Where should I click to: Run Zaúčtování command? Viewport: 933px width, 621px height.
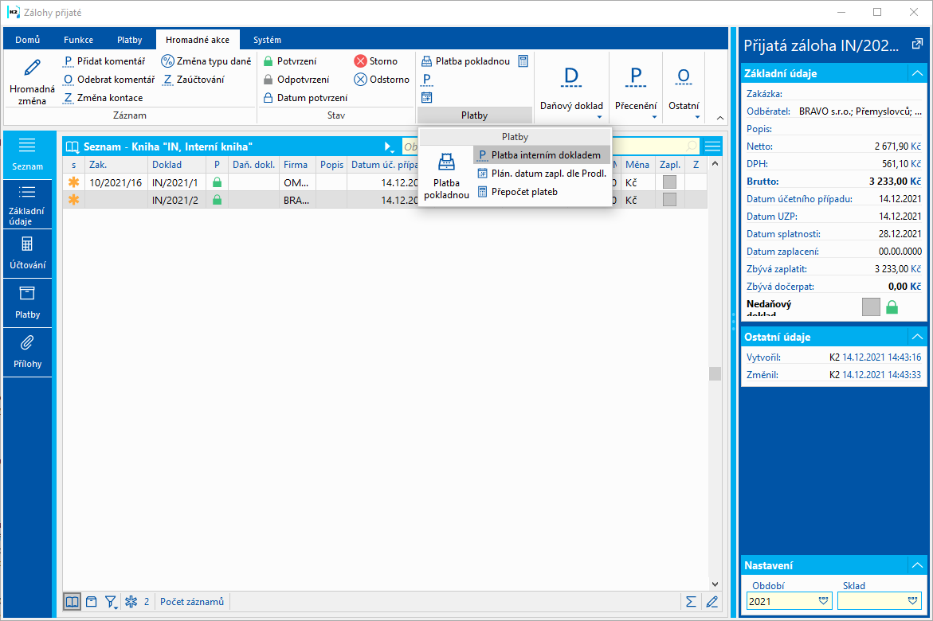(x=194, y=80)
